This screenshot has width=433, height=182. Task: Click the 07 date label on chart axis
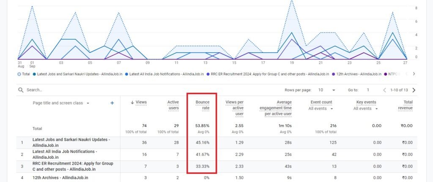tap(119, 63)
